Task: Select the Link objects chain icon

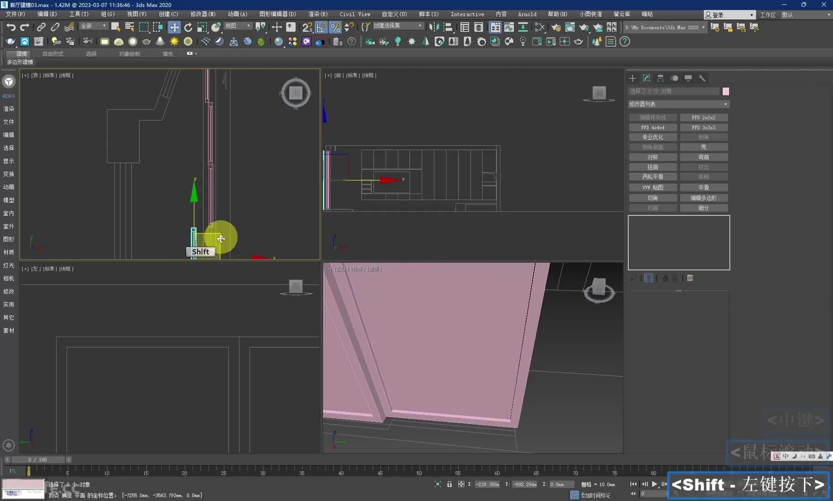Action: coord(41,27)
